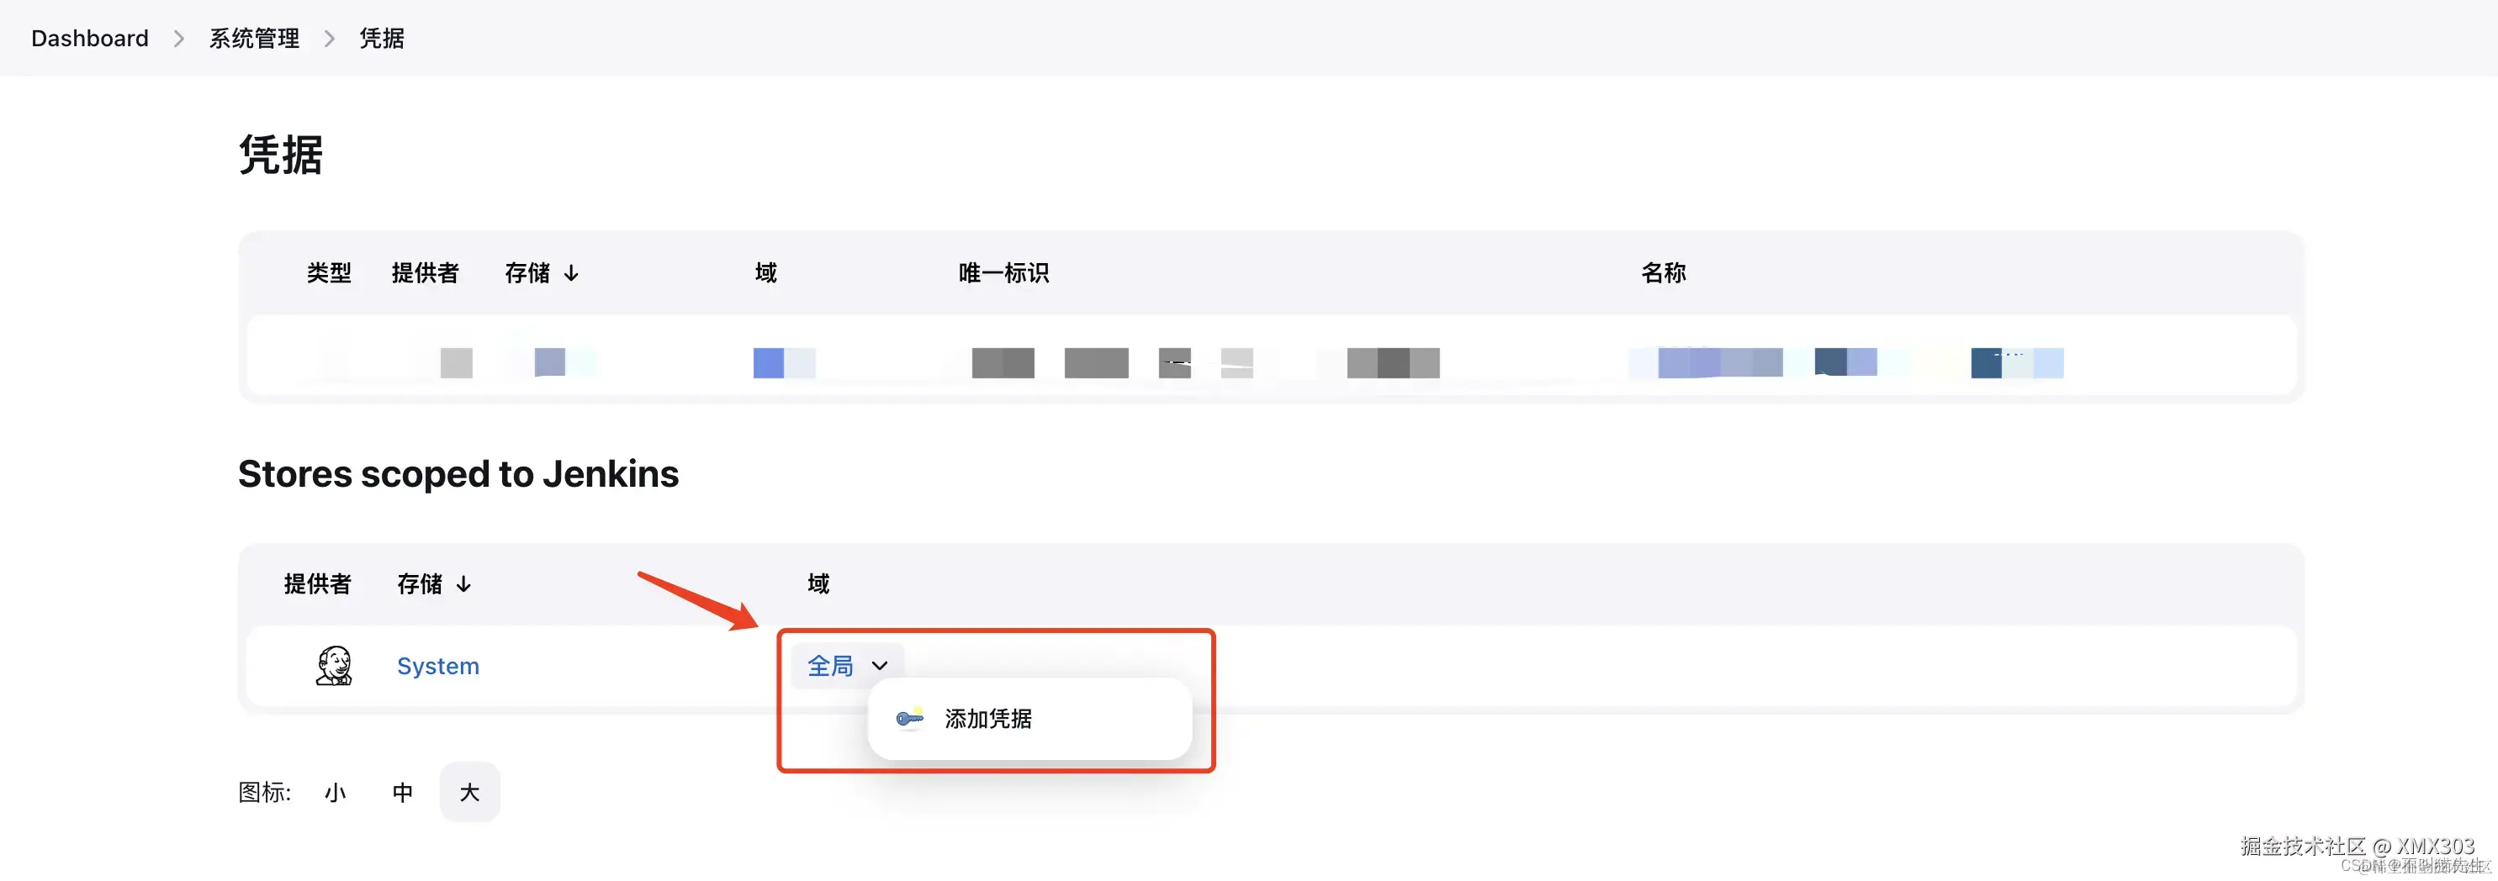Select 中 icon size
The image size is (2498, 881).
(402, 791)
